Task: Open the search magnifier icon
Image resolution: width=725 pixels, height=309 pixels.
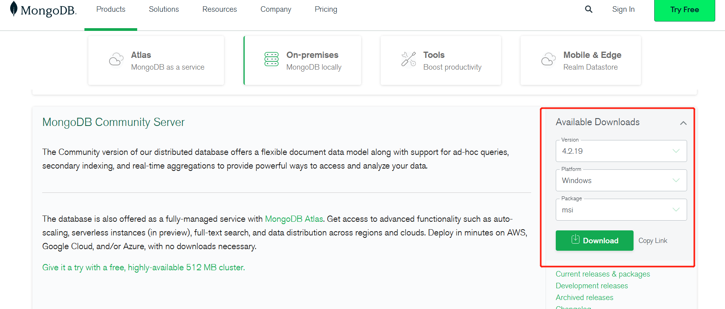Action: point(589,9)
